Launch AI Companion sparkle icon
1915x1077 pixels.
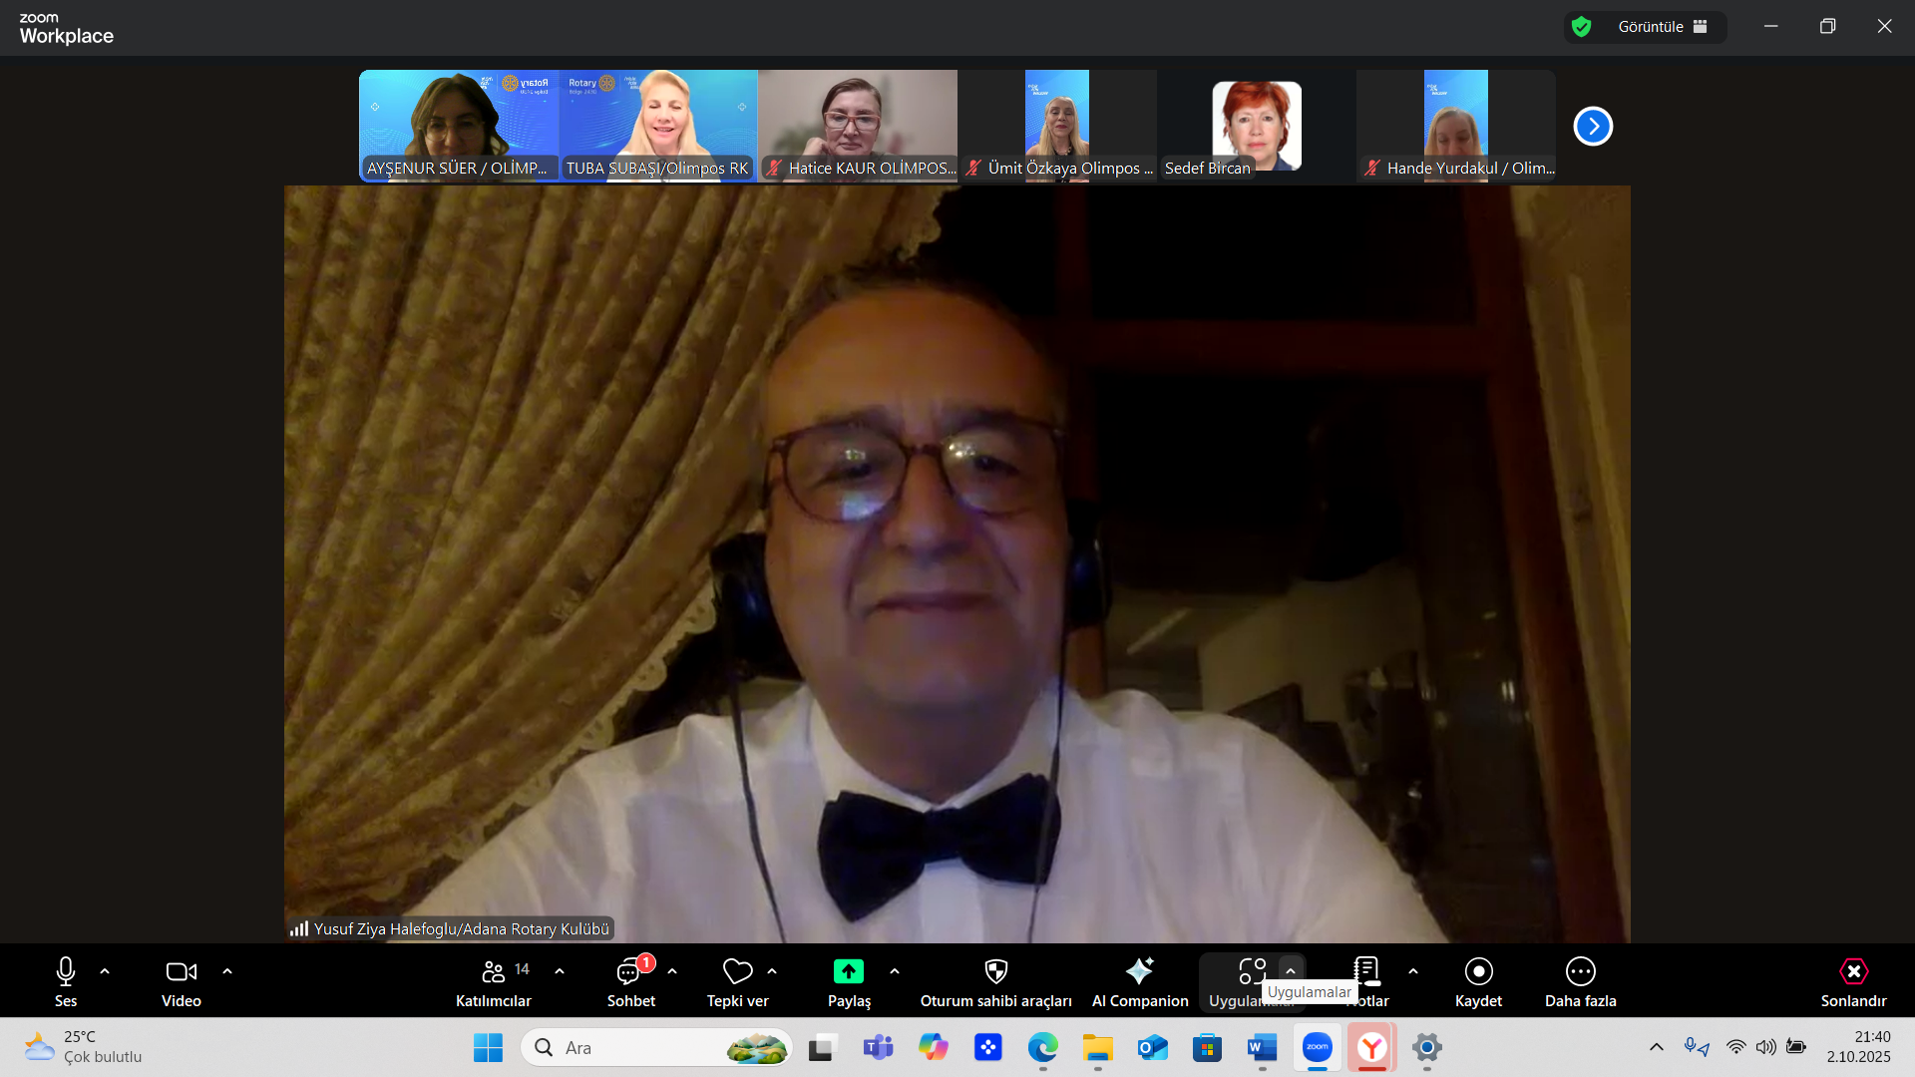1139,971
